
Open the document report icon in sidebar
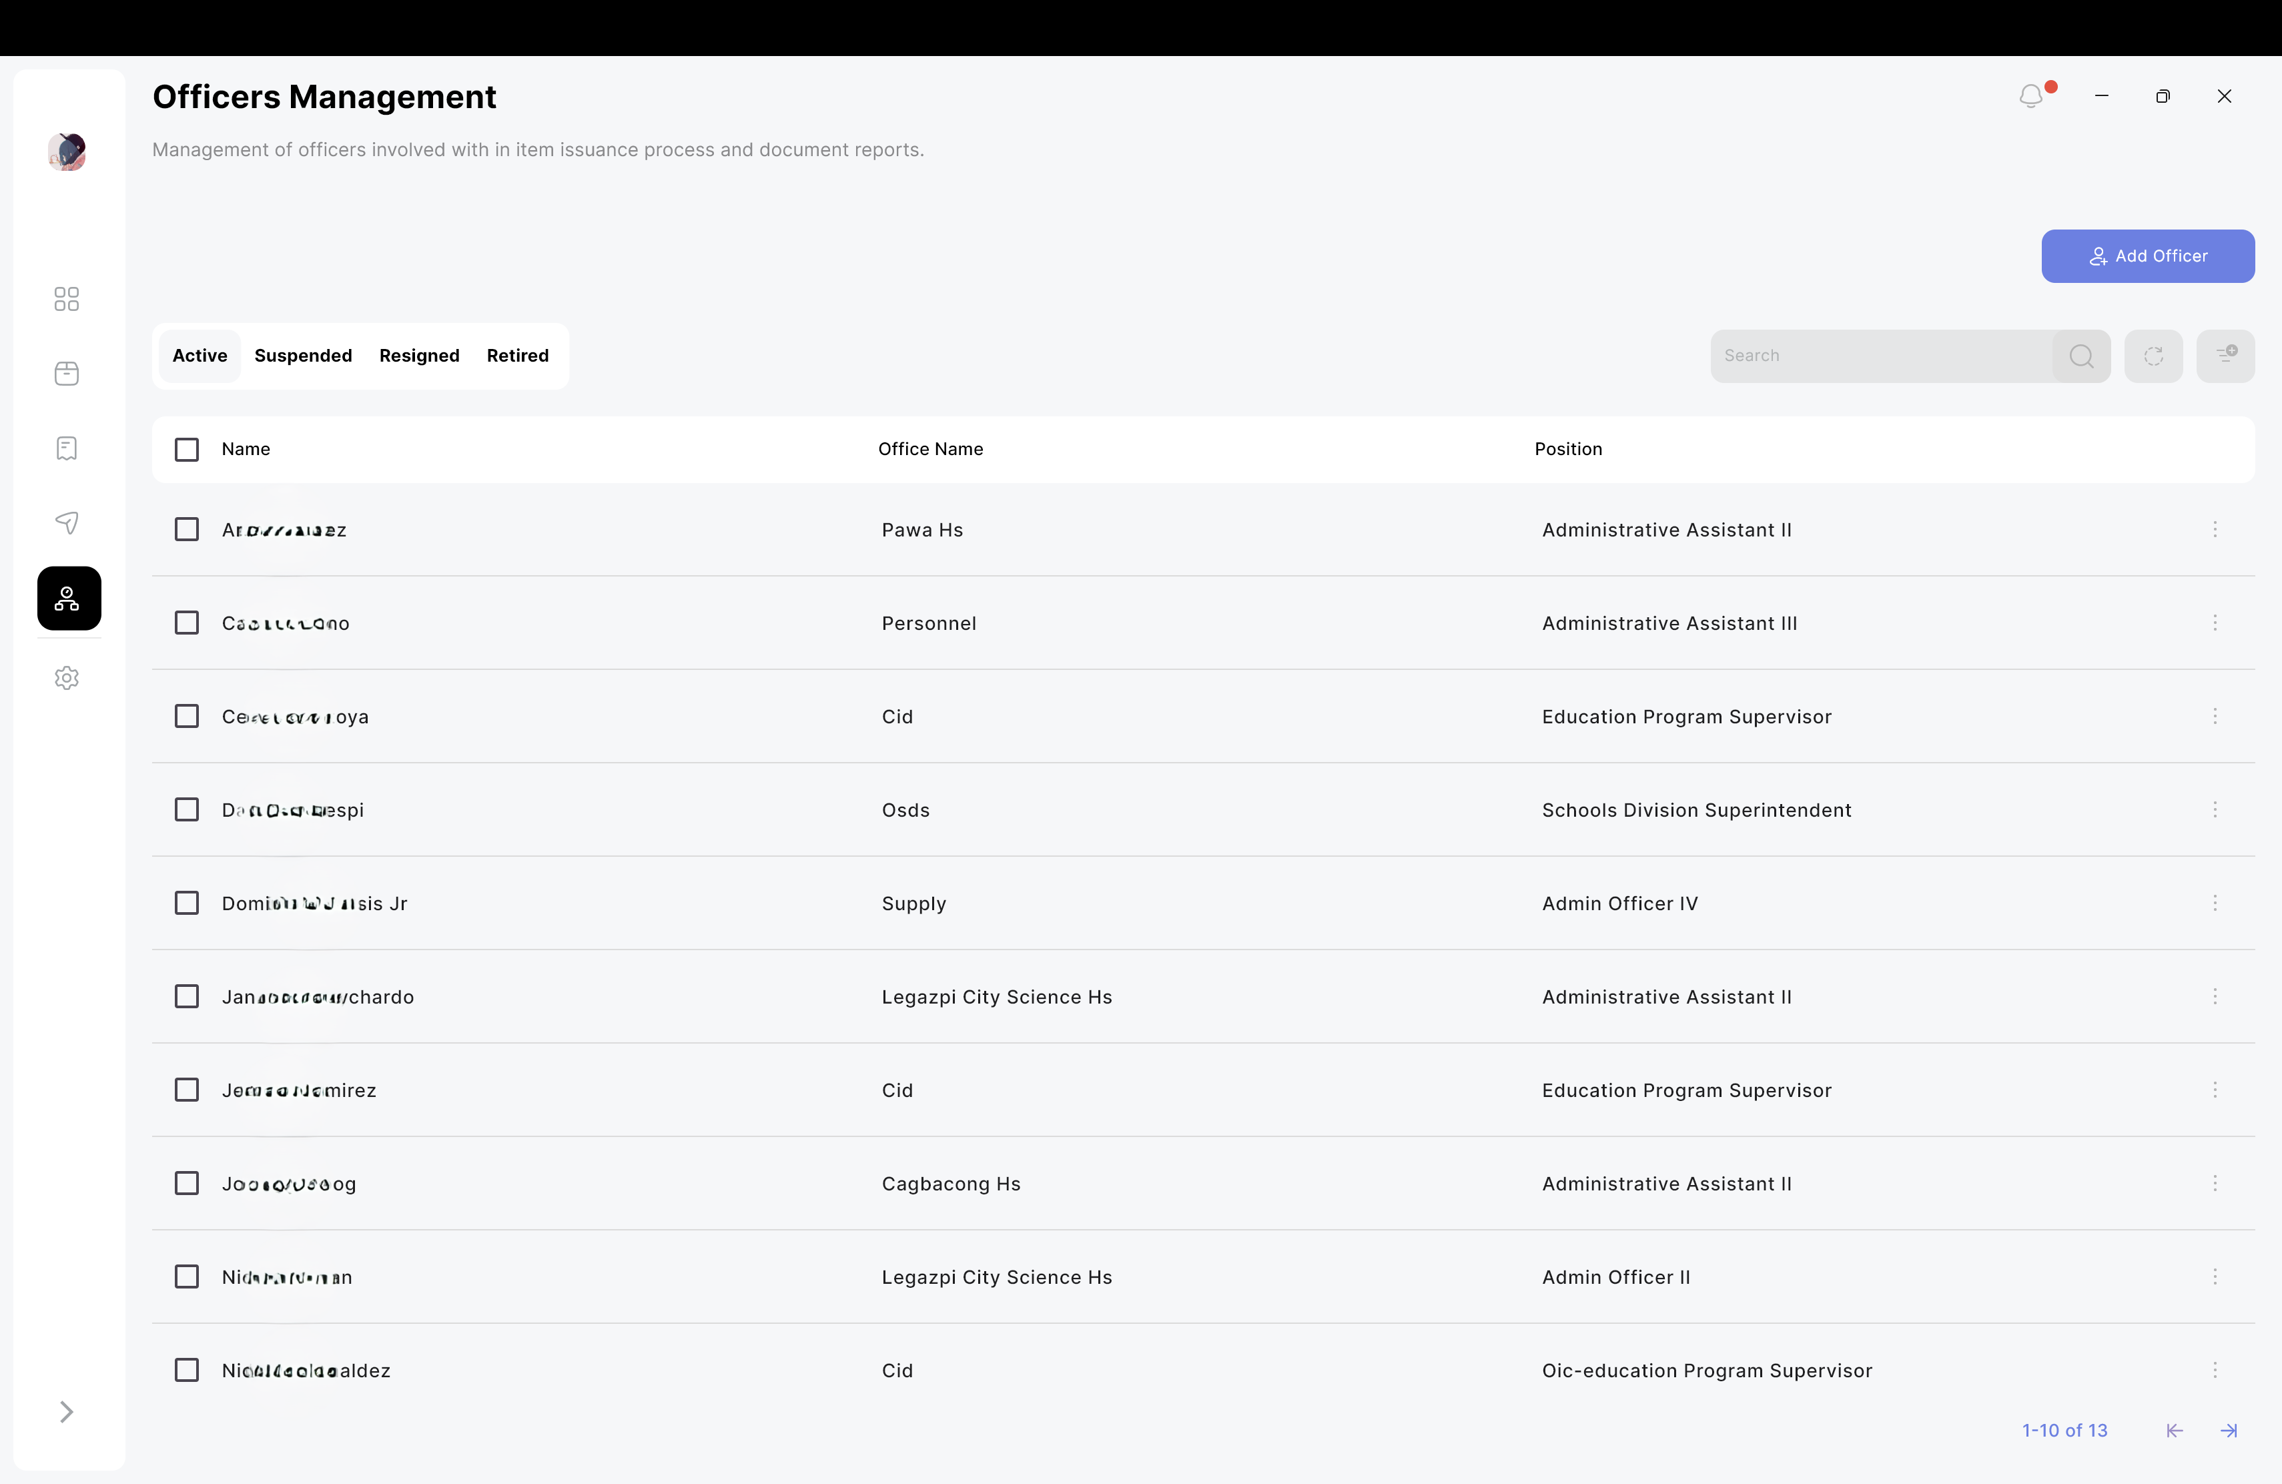pos(66,448)
